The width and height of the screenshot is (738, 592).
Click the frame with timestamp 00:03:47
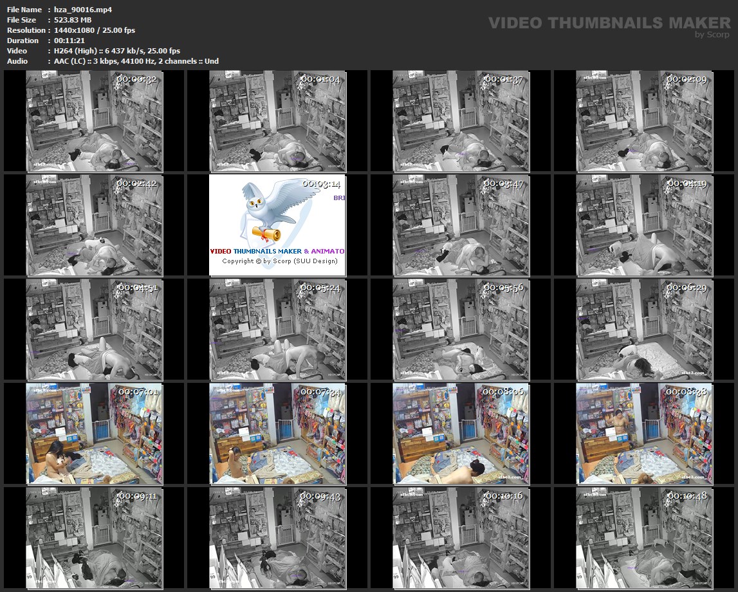(461, 225)
